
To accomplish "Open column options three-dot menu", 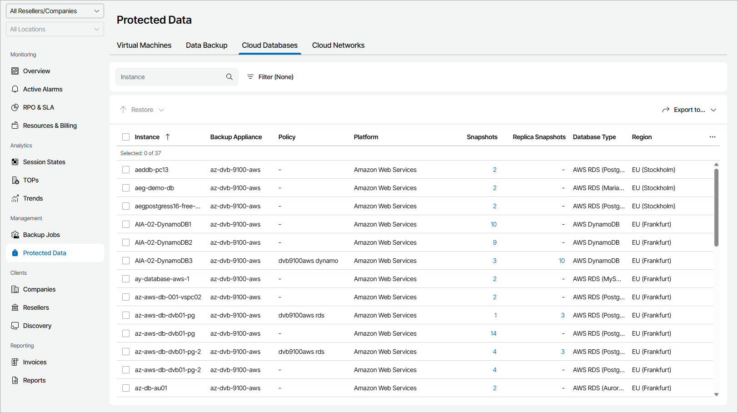I will coord(712,137).
